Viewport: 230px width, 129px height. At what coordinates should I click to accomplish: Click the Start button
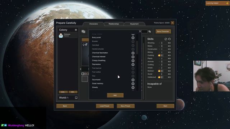tap(165, 106)
